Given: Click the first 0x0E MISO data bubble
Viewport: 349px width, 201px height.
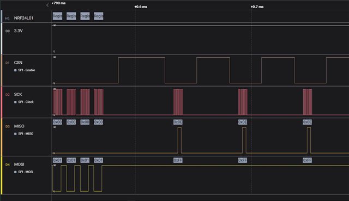Looking at the screenshot, I should pyautogui.click(x=178, y=122).
